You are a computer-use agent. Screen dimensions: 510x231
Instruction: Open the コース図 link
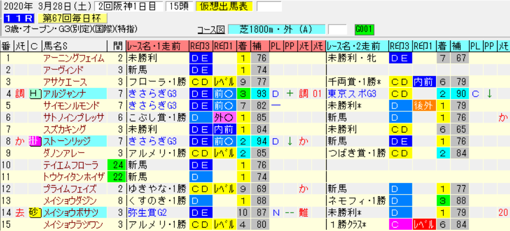click(211, 30)
